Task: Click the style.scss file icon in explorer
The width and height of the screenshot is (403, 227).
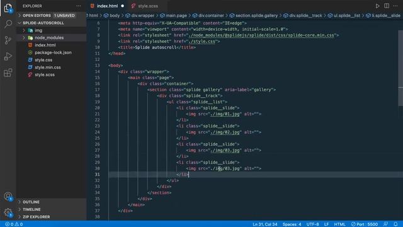Action: coord(30,74)
